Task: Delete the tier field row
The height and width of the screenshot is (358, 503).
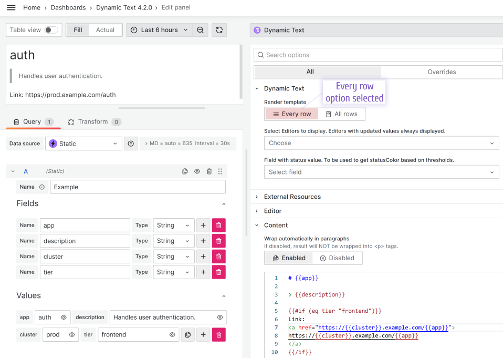Action: tap(219, 272)
